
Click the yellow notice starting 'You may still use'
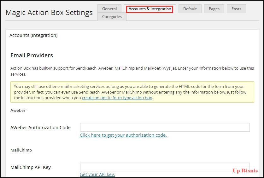[132, 92]
